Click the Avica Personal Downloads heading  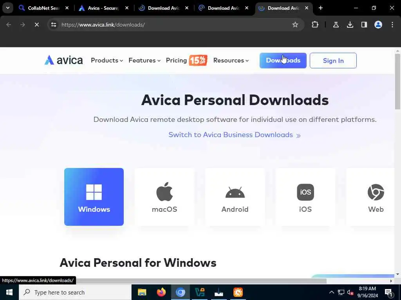tap(235, 100)
